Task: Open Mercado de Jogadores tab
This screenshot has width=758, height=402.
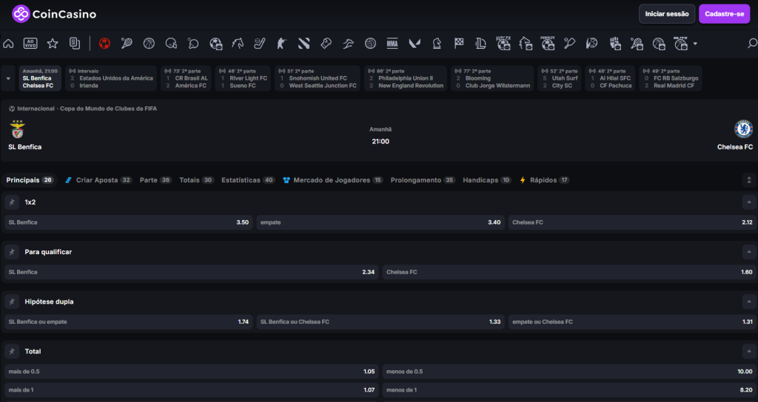Action: click(x=332, y=180)
